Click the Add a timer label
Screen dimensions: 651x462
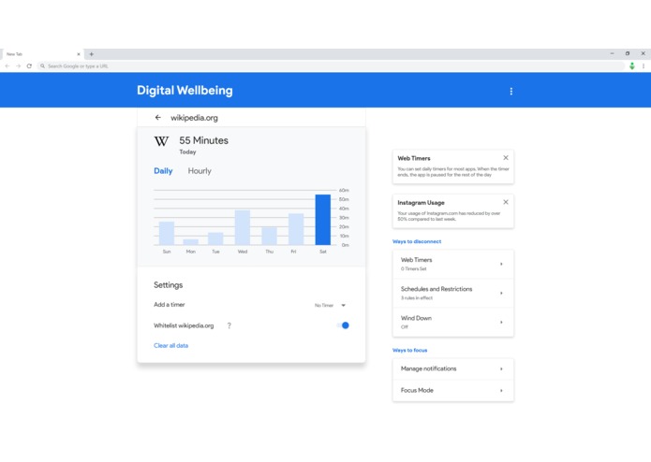point(170,305)
